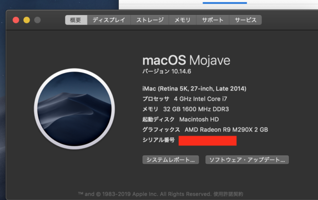
Task: Click the バージョン 10.14.6 text
Action: 166,72
